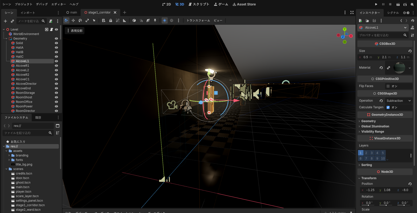The image size is (417, 213).
Task: Activate the ruler measuring tool
Action: [125, 20]
